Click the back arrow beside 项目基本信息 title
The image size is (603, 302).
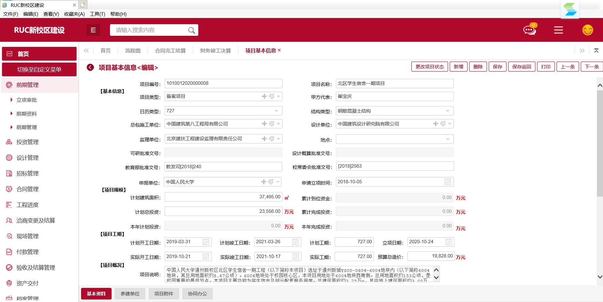(90, 67)
